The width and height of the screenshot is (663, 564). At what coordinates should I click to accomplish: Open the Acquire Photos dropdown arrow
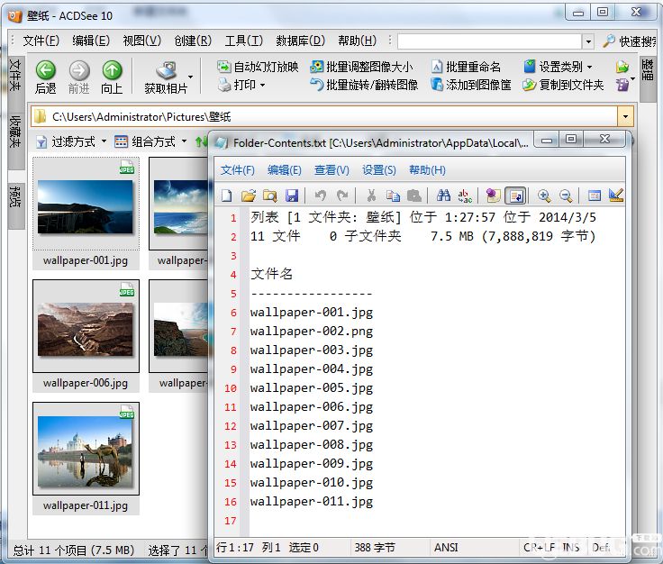(190, 77)
